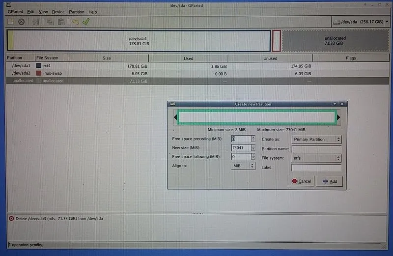The height and width of the screenshot is (256, 393).
Task: Open the File system ntfs dropdown
Action: coord(316,158)
